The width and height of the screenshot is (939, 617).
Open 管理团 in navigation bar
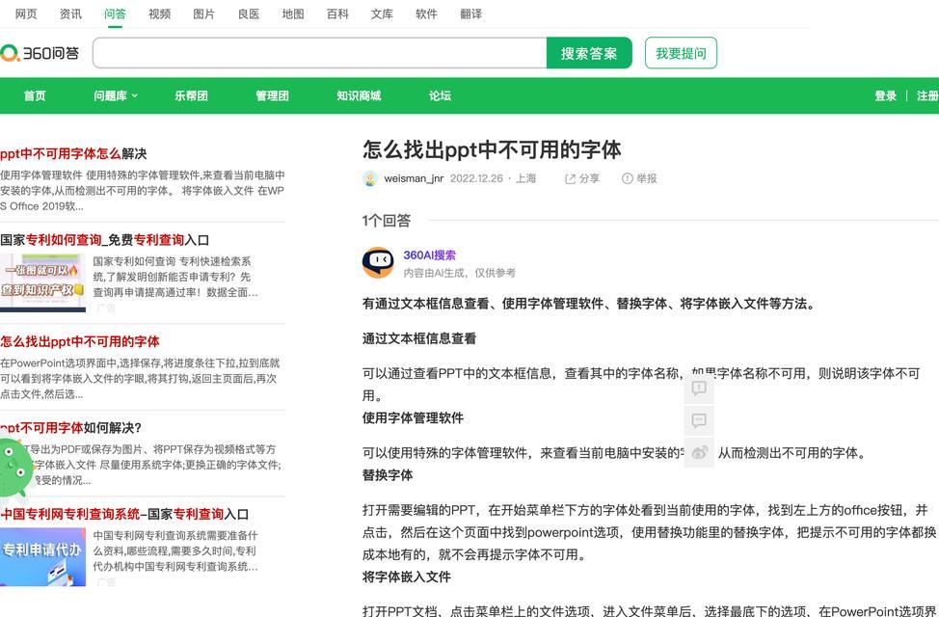coord(273,95)
